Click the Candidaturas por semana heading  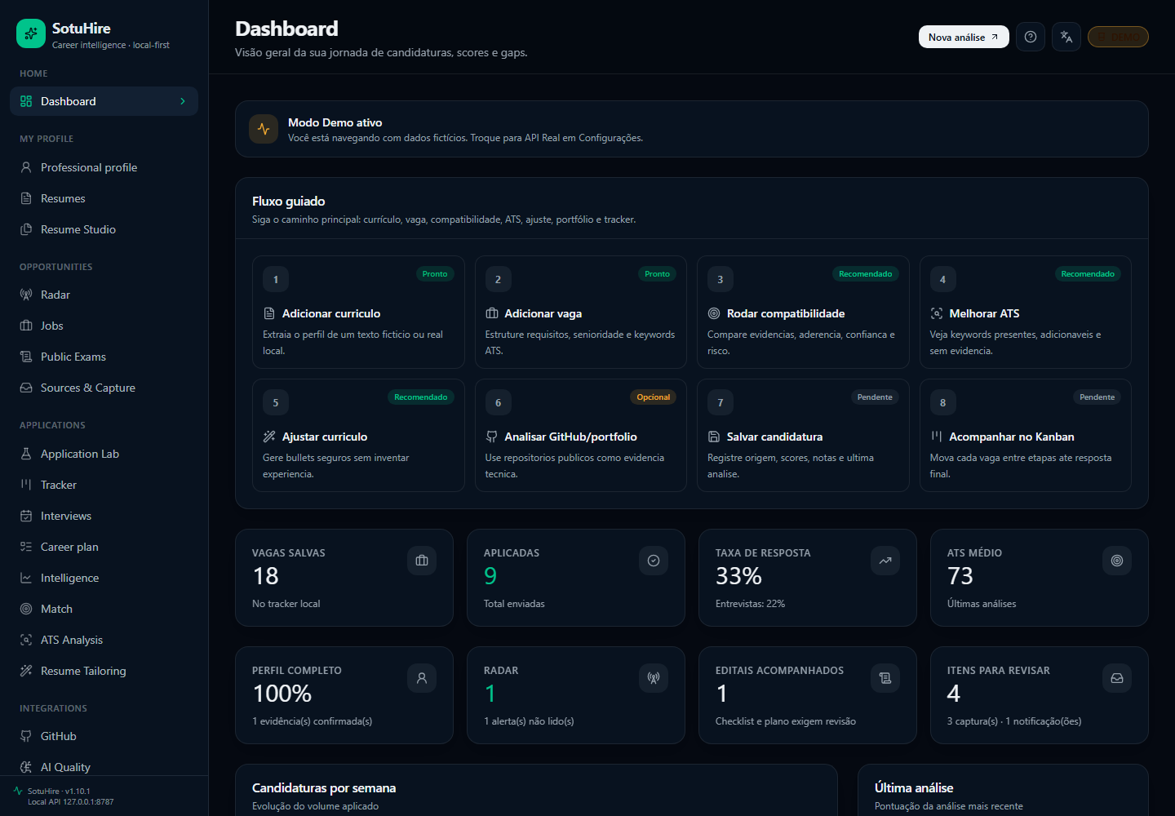tap(324, 787)
